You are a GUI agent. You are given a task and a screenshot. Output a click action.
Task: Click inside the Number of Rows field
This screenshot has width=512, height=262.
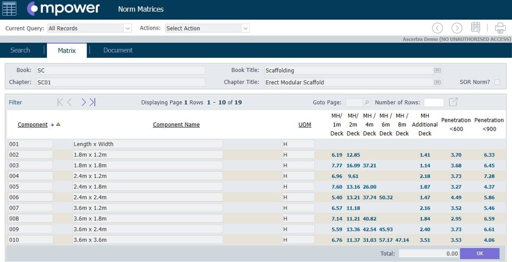coord(434,102)
